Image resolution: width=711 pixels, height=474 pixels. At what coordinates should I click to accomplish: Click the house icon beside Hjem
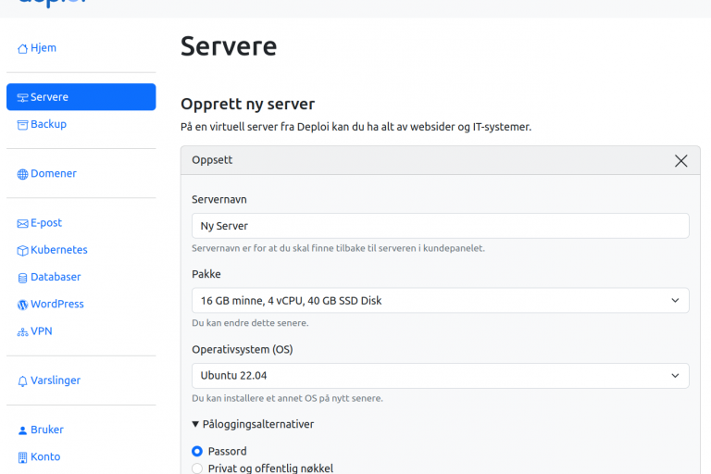[x=23, y=48]
